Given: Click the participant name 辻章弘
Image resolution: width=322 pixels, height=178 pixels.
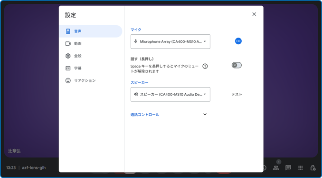Looking at the screenshot, I should tap(14, 151).
